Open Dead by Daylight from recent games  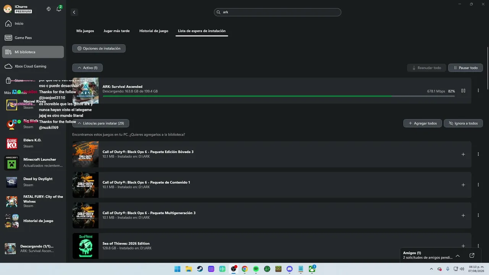point(33,182)
